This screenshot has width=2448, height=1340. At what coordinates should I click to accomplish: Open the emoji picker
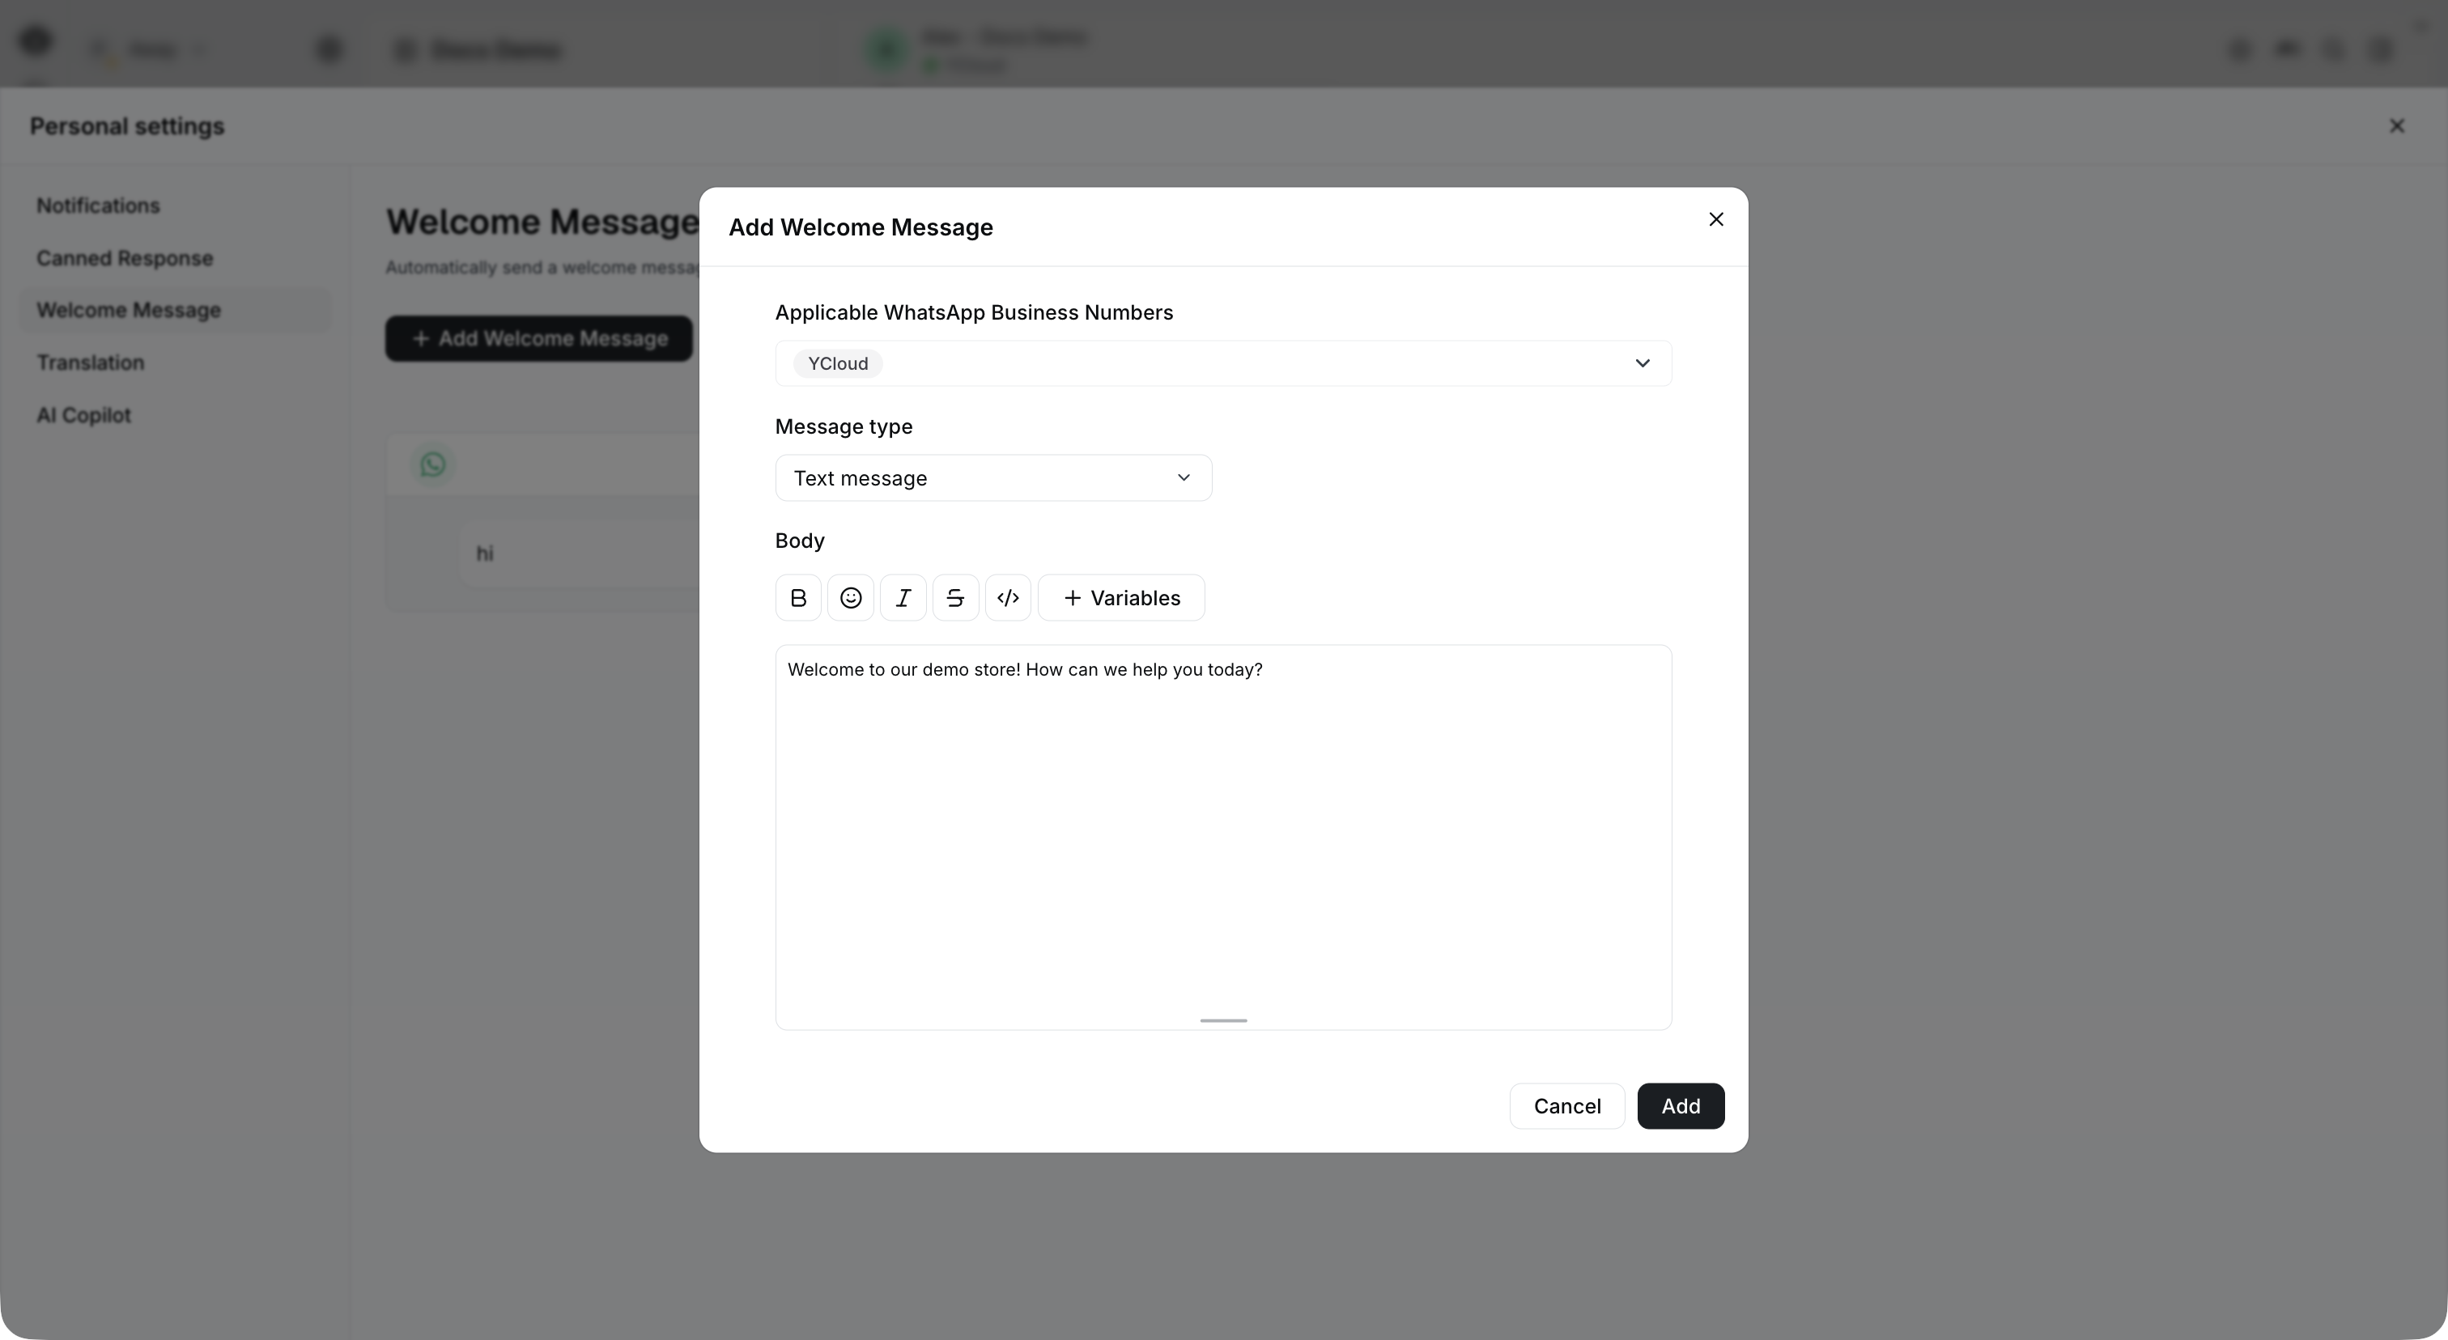[851, 597]
